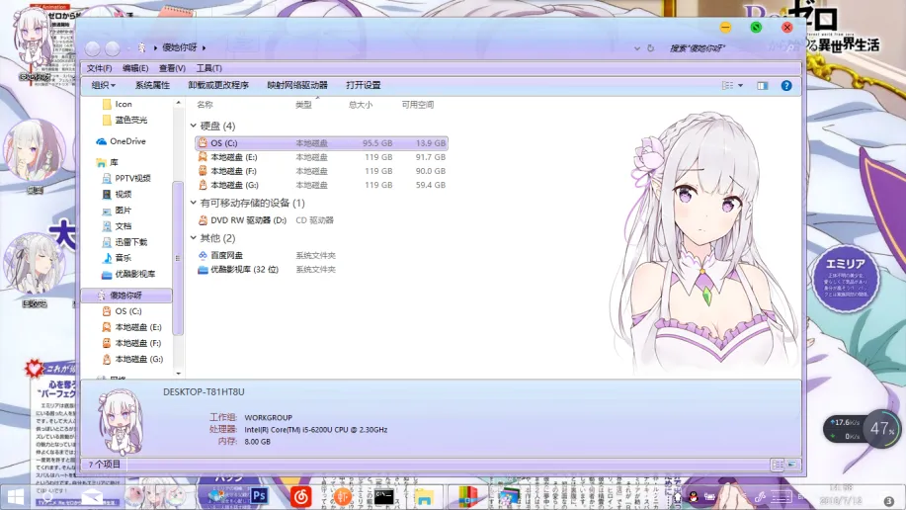906x510 pixels.
Task: Switch to the details view in the status bar
Action: tap(778, 464)
